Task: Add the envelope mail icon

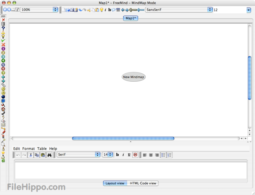Action: 3,125
